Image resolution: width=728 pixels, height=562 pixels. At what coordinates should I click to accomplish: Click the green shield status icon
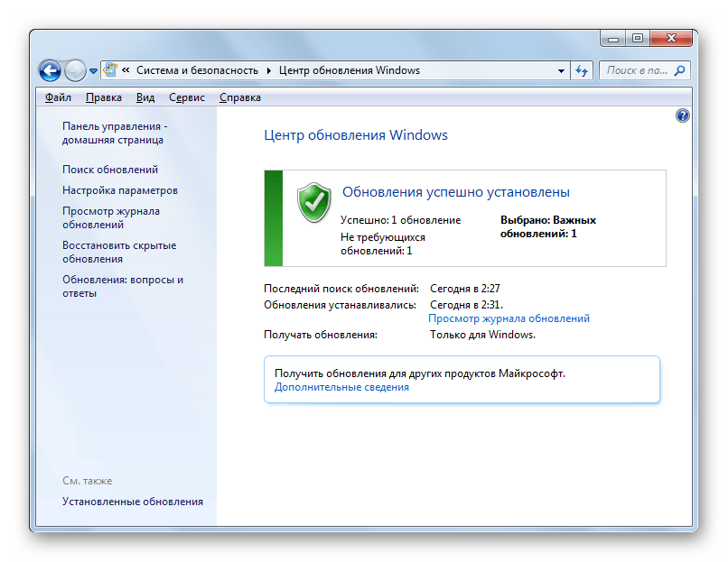[x=313, y=203]
